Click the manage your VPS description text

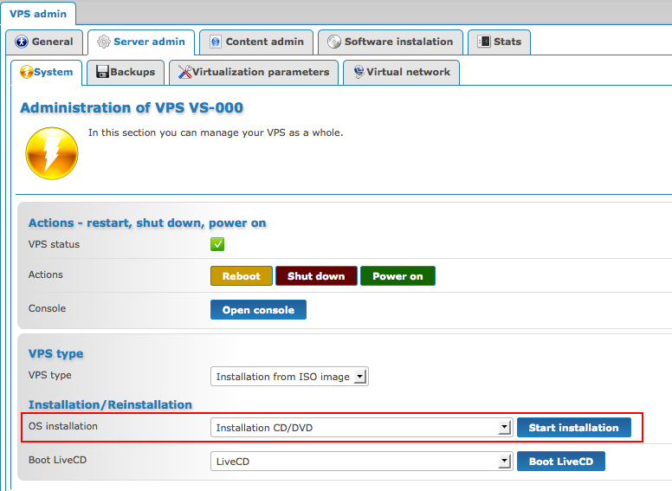216,132
